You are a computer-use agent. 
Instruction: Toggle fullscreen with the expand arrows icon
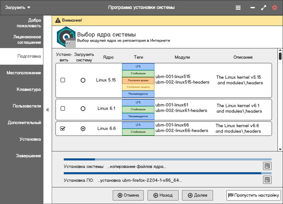point(264,7)
